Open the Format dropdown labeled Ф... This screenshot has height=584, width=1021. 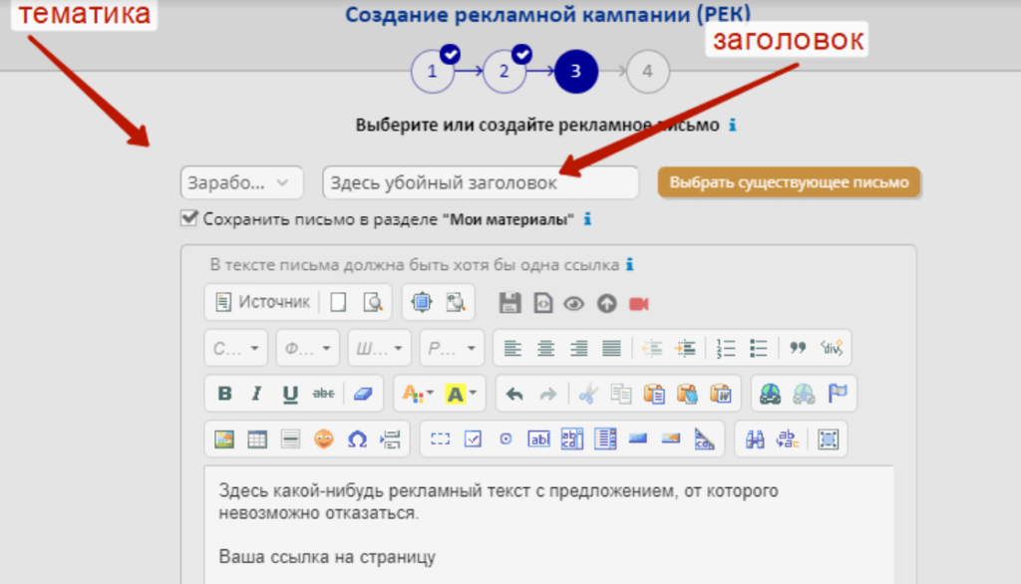(307, 349)
